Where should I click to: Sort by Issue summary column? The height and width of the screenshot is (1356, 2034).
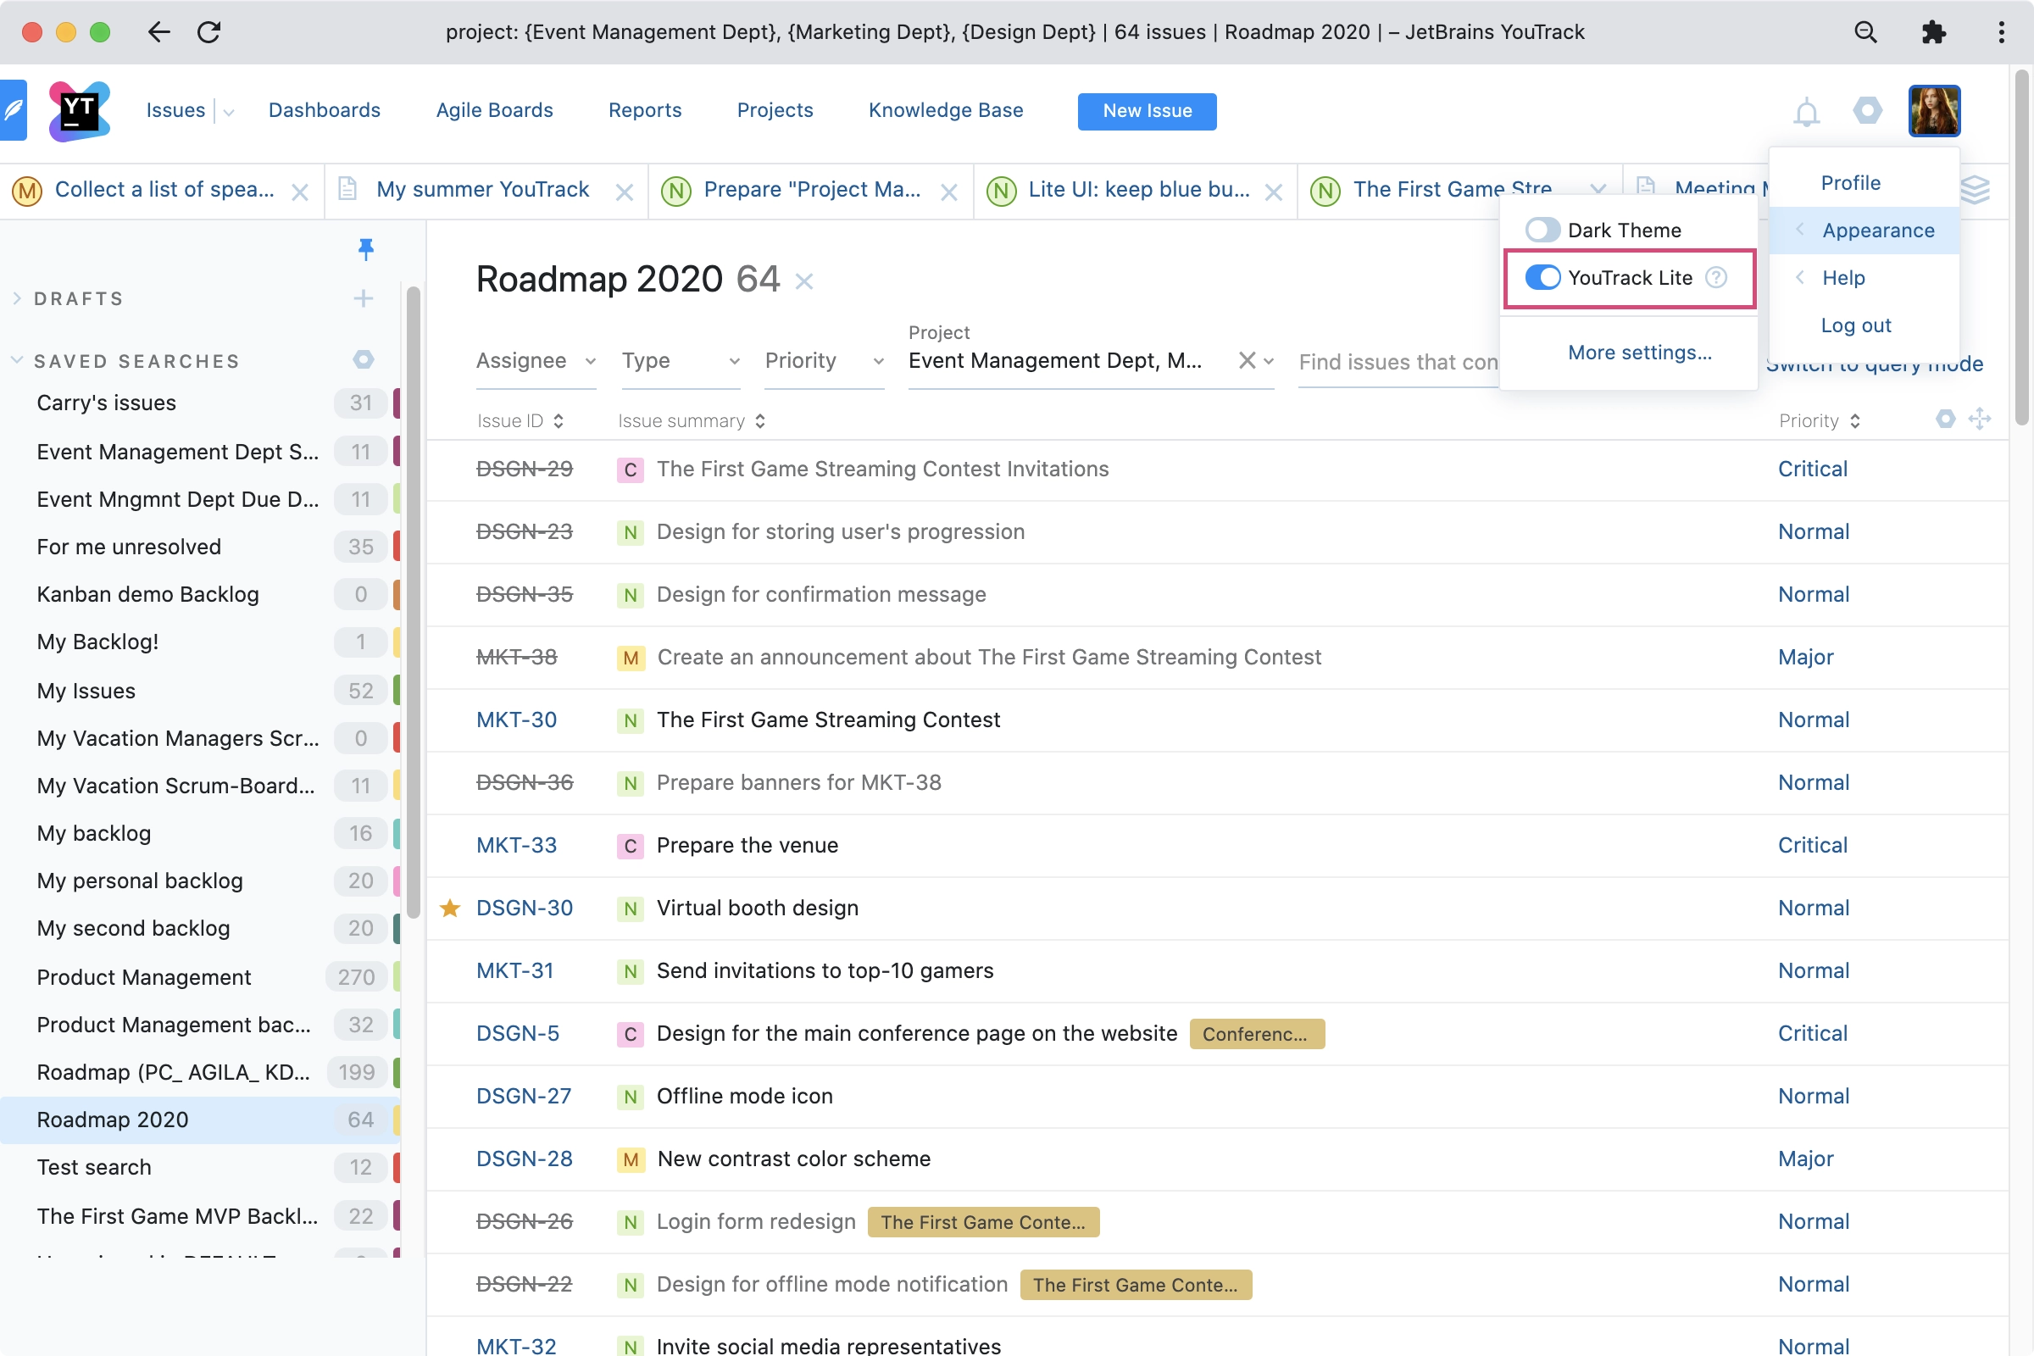point(692,421)
